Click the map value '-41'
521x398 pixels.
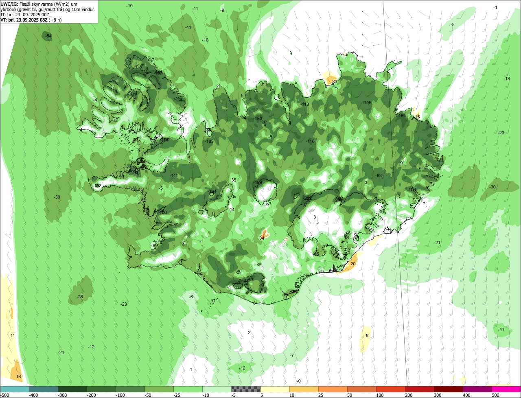point(188,27)
